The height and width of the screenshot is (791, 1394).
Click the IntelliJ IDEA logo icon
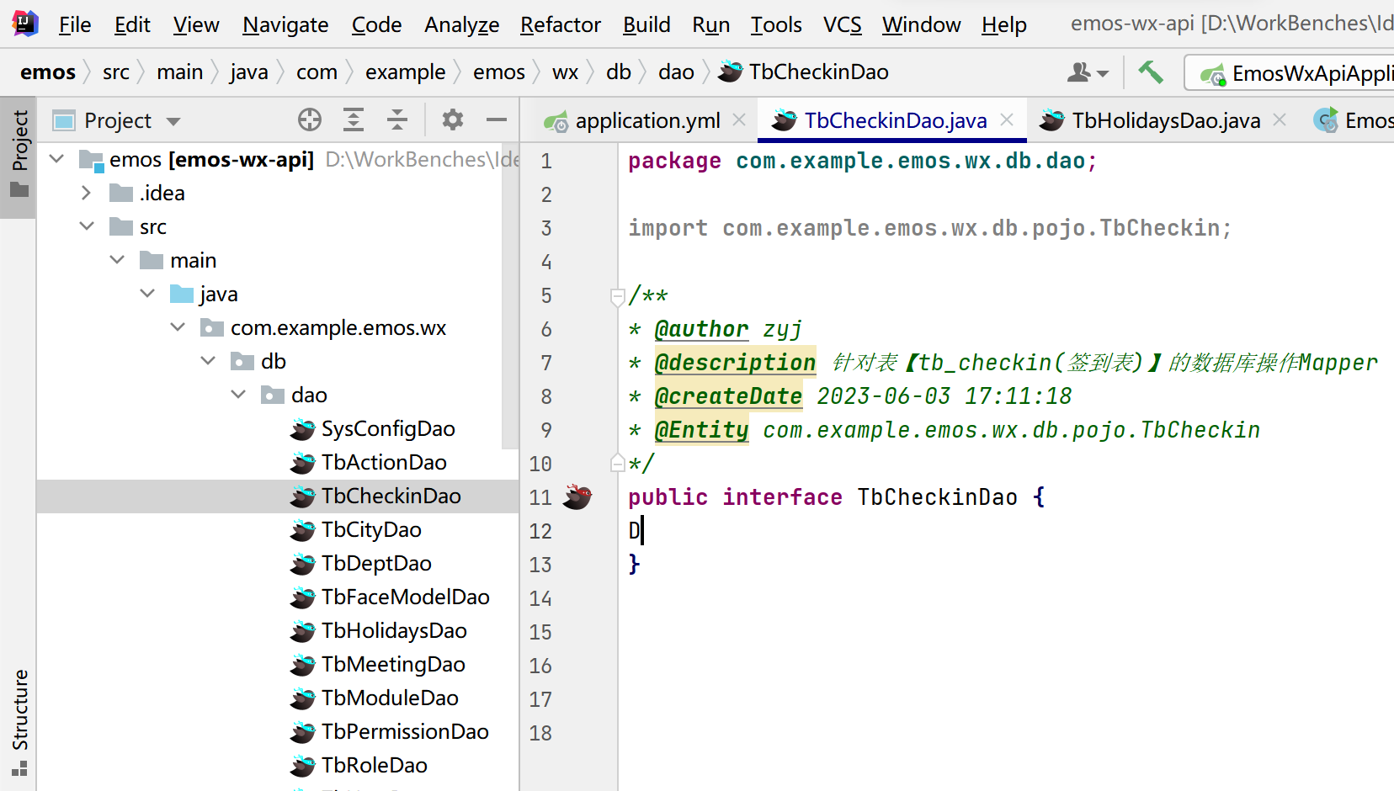point(25,24)
